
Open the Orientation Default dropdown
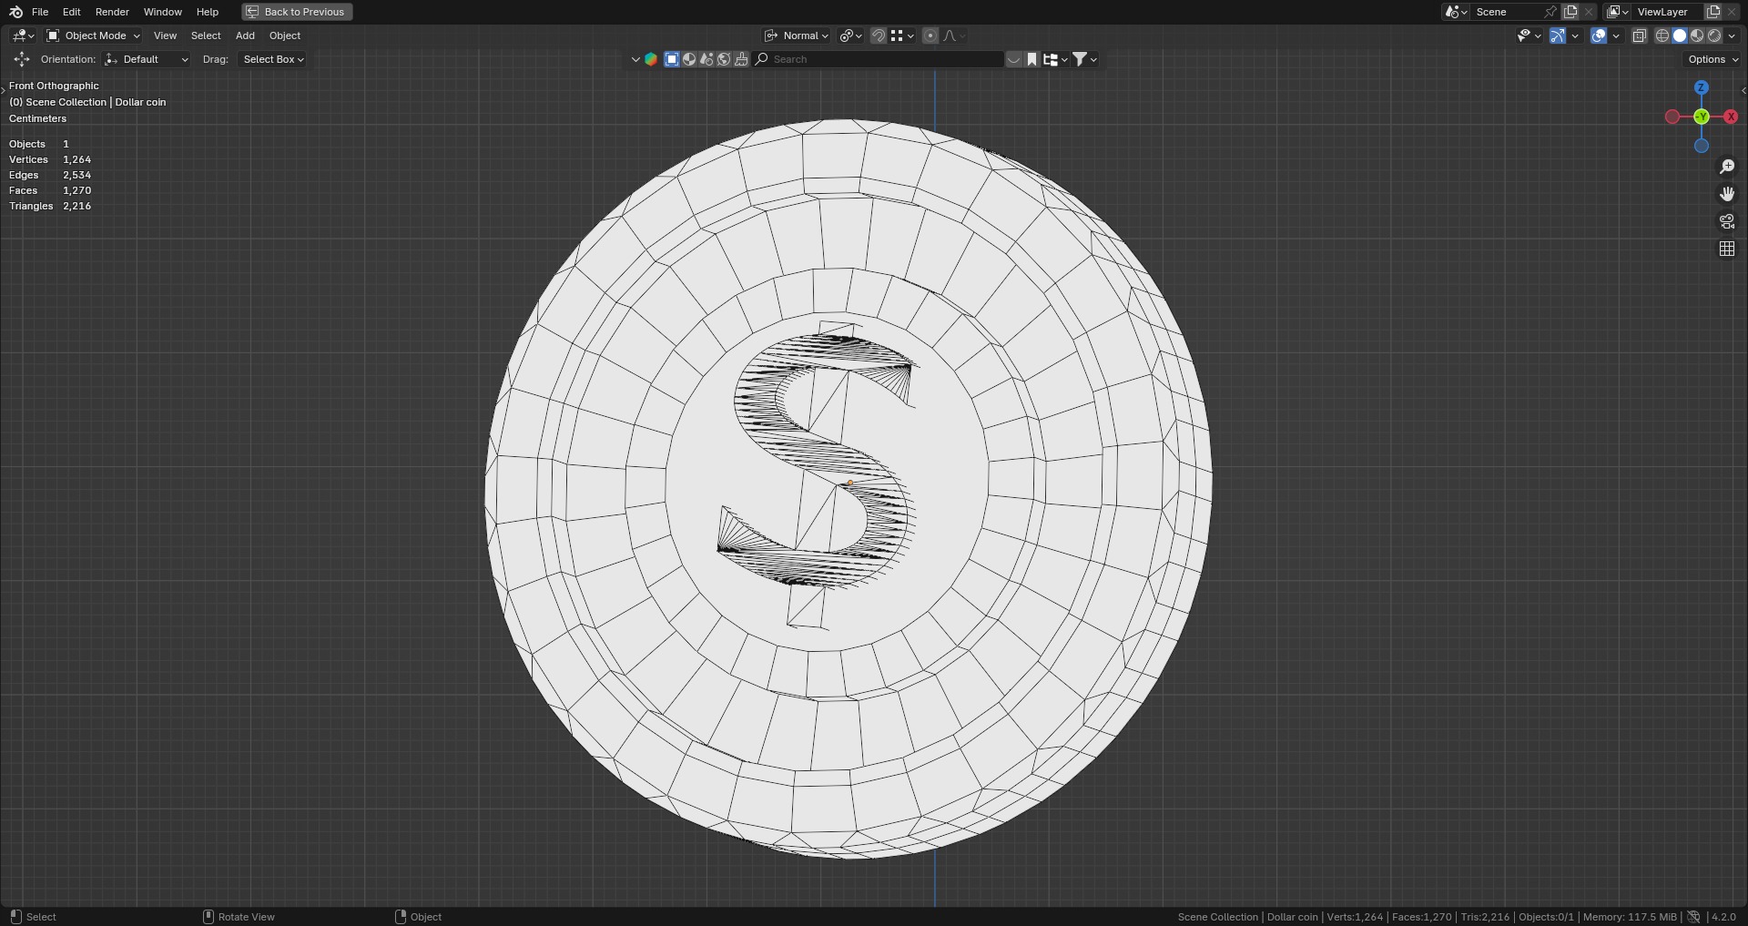pos(147,59)
